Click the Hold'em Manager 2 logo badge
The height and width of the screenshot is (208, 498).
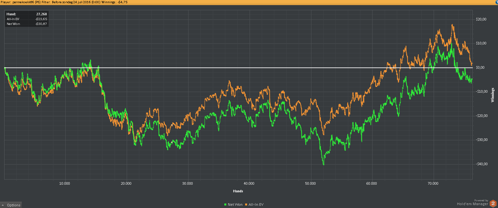(493, 203)
